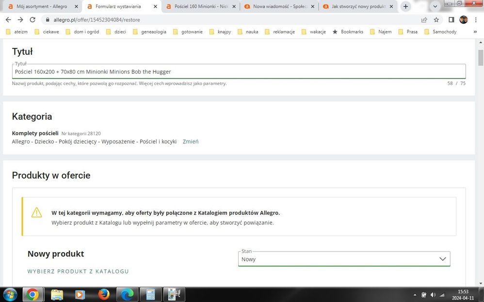Show hidden system tray icons
Viewport: 484px width, 302px height.
coord(415,295)
